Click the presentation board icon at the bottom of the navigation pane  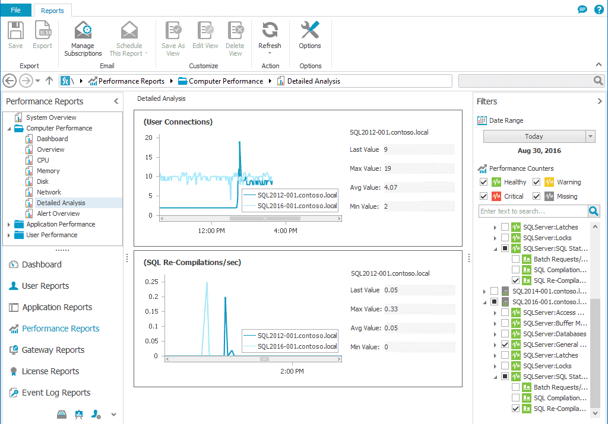[79, 415]
